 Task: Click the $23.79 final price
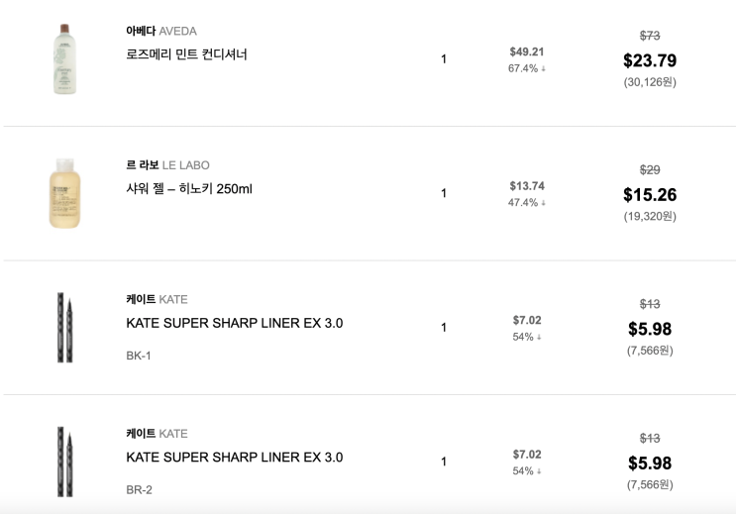[649, 60]
